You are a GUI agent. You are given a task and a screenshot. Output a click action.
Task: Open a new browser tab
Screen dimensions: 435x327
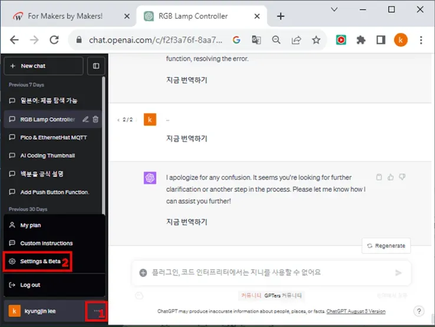281,16
